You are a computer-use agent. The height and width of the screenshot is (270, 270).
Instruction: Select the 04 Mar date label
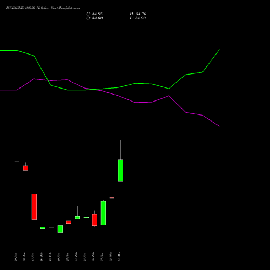point(119,257)
